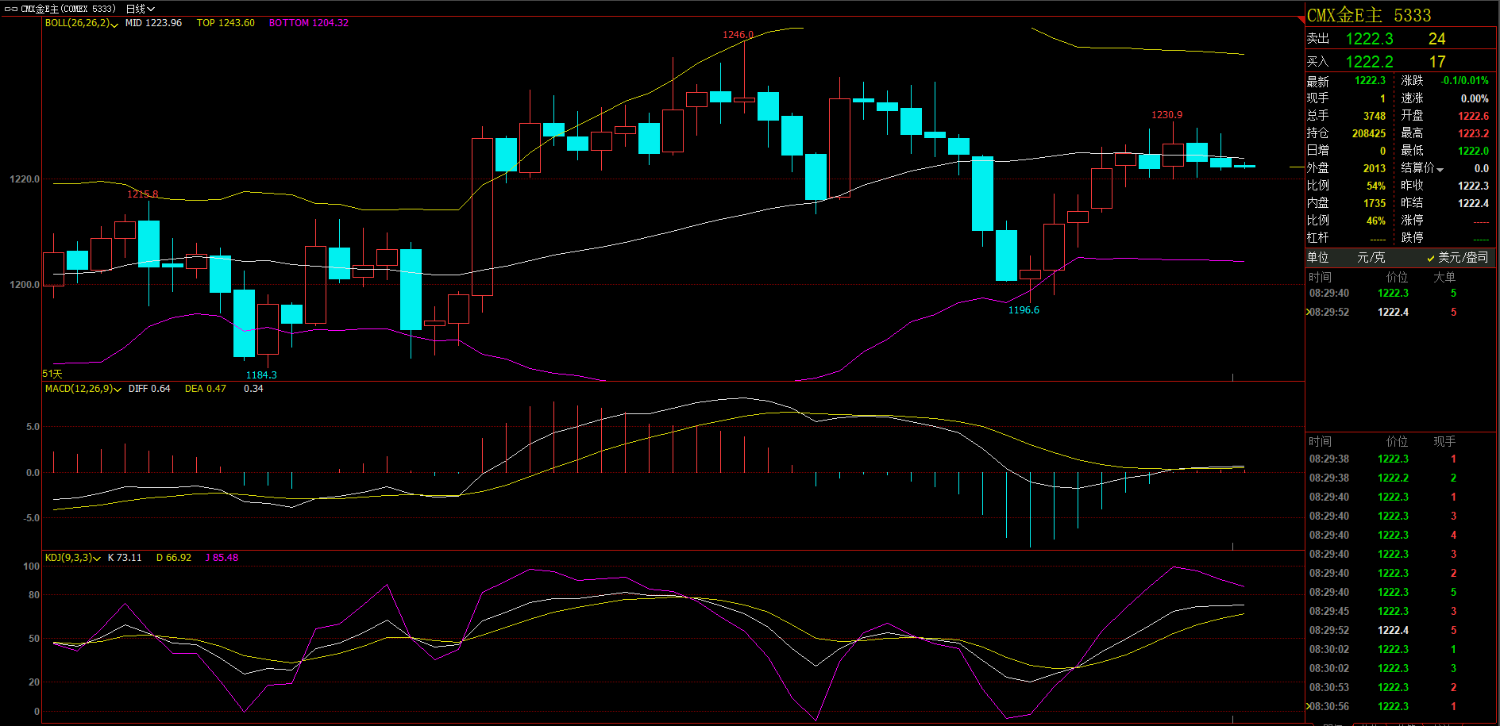
Task: Click the 昨收 label
Action: pyautogui.click(x=1412, y=186)
